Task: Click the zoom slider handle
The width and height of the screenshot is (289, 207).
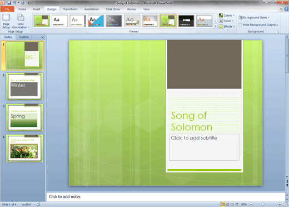Action: tap(263, 204)
